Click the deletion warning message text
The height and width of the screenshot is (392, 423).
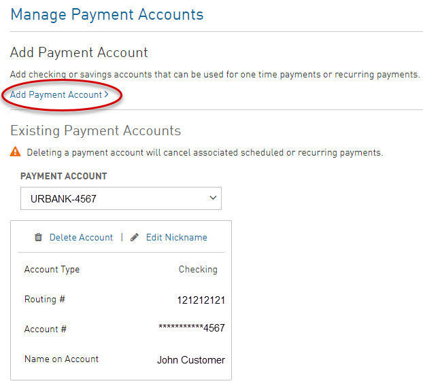(x=205, y=153)
